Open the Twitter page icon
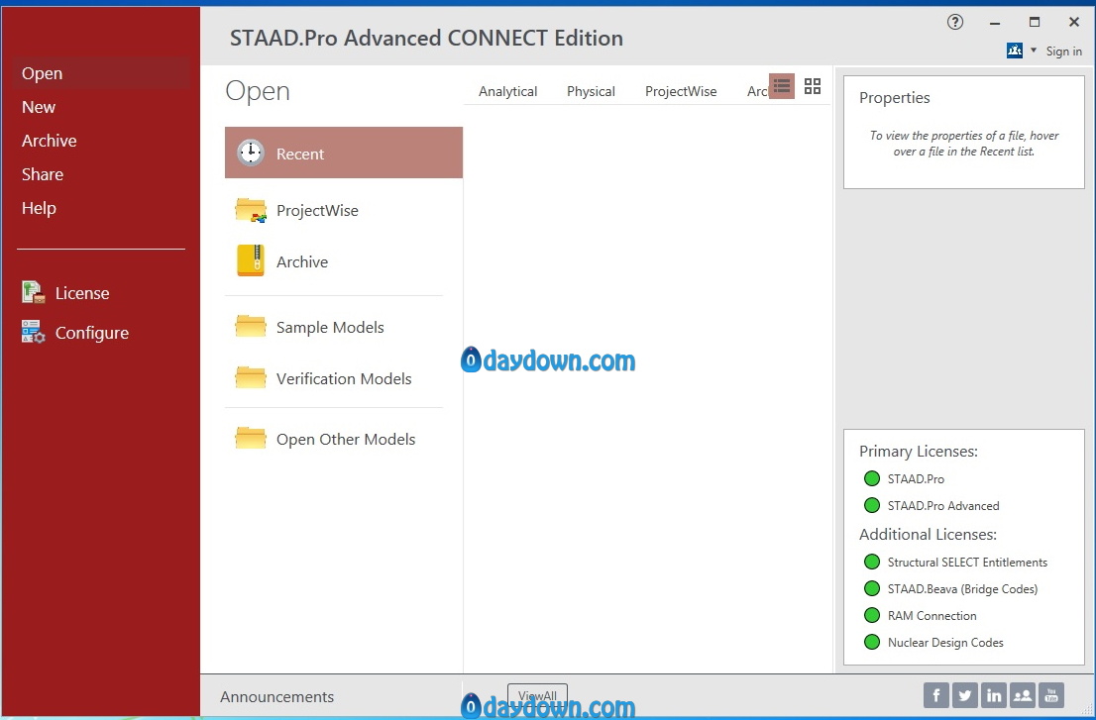Image resolution: width=1096 pixels, height=720 pixels. point(964,695)
